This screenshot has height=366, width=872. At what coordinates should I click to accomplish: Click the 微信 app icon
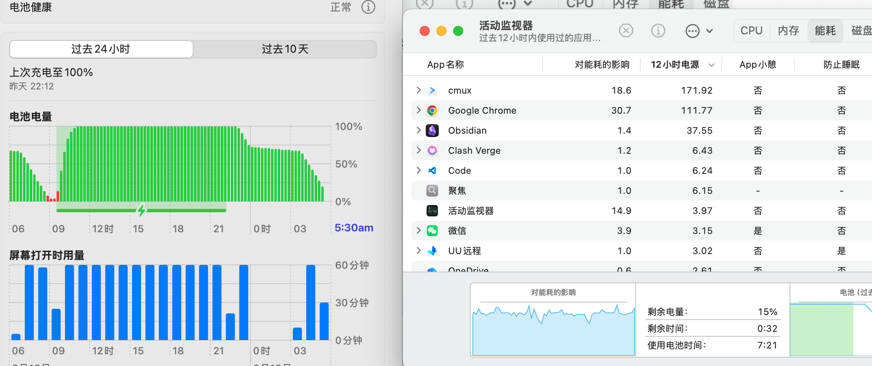[432, 231]
